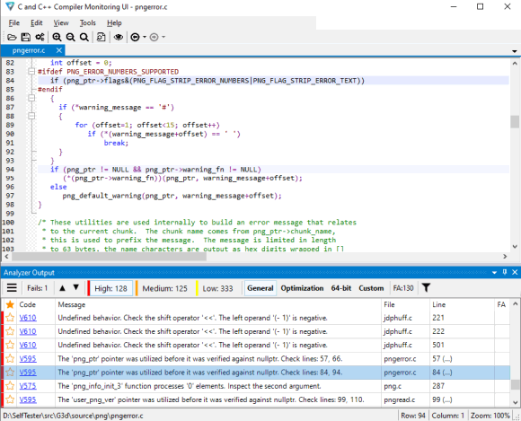Open the filter funnel icon

point(426,287)
